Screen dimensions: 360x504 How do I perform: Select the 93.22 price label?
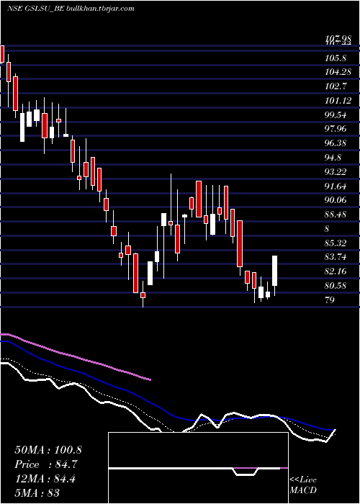point(337,171)
